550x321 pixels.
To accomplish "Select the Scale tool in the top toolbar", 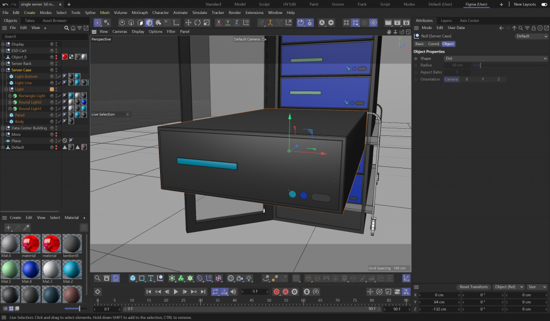I will 207,23.
